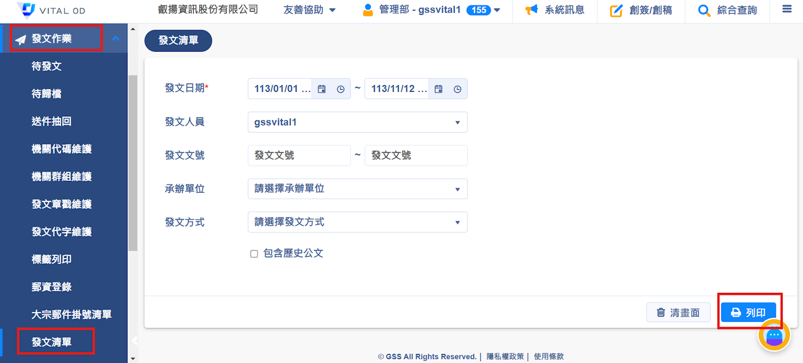The height and width of the screenshot is (363, 803).
Task: Open 待發文 in the sidebar
Action: pyautogui.click(x=47, y=66)
